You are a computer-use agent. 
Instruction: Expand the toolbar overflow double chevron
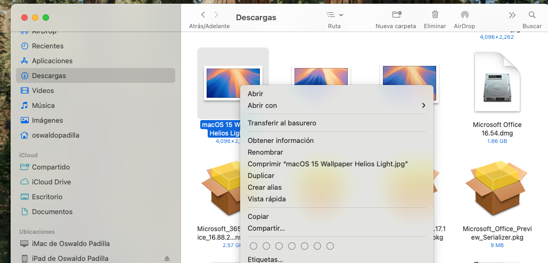click(512, 15)
